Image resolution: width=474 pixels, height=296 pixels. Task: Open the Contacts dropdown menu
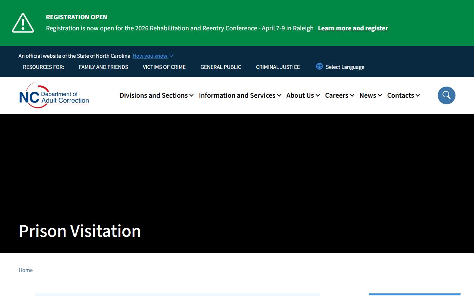pos(403,95)
